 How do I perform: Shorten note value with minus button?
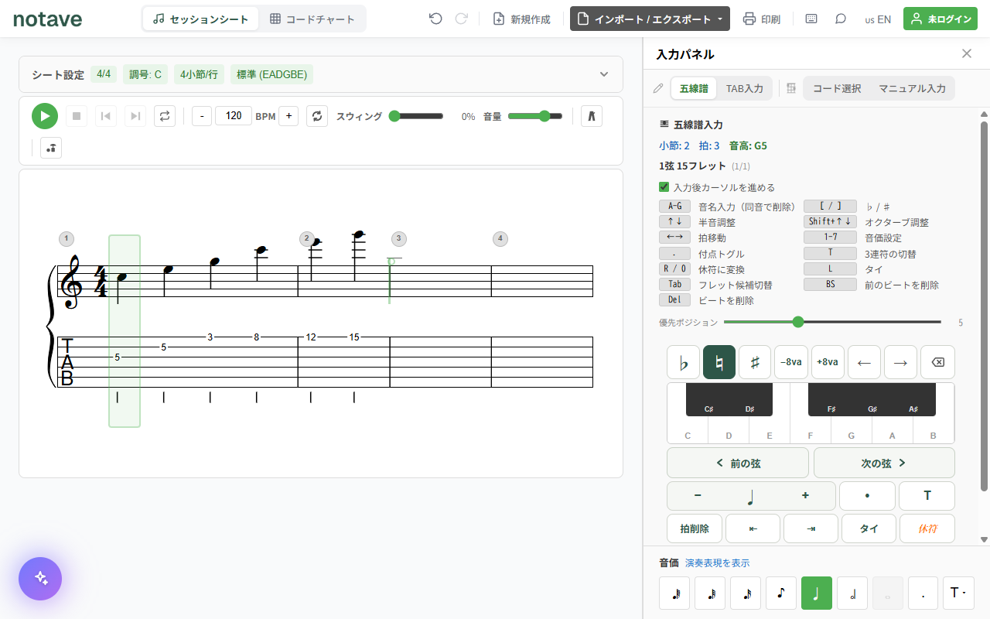(x=698, y=496)
